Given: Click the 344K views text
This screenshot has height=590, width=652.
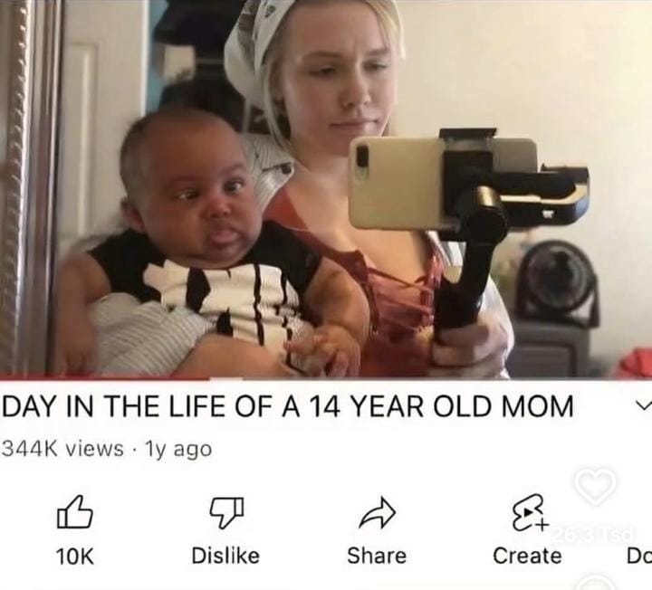Looking at the screenshot, I should coord(63,449).
